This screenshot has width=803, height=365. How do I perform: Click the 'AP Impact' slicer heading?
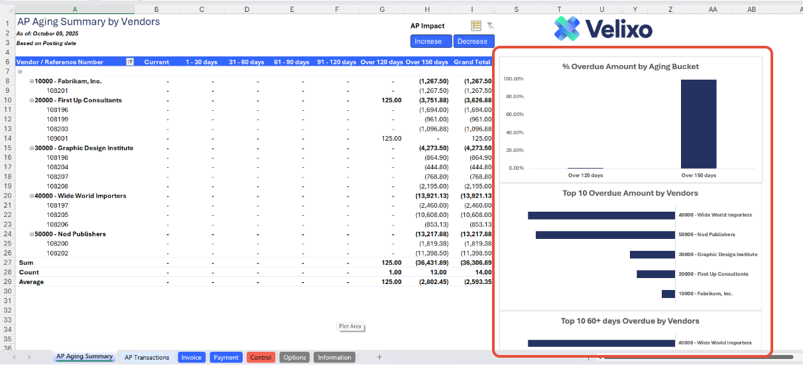[x=428, y=26]
